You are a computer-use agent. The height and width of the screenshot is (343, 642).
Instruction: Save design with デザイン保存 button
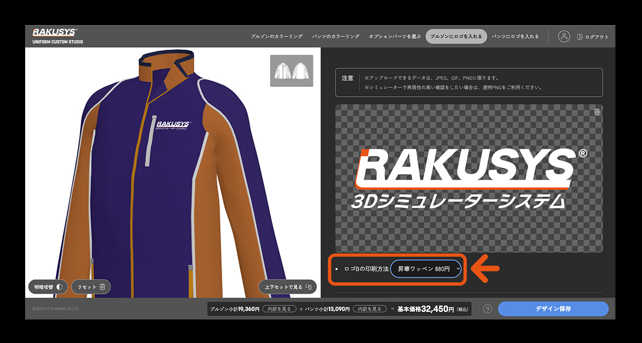[553, 309]
